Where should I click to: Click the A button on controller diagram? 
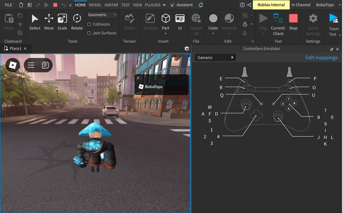click(288, 108)
